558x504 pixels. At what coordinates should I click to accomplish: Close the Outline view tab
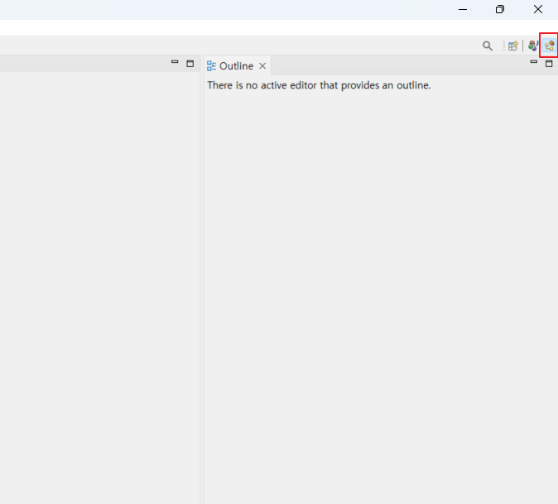262,66
